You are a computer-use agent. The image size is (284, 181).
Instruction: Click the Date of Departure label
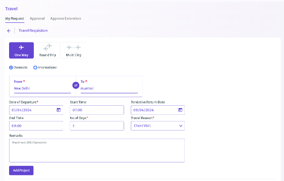click(24, 102)
